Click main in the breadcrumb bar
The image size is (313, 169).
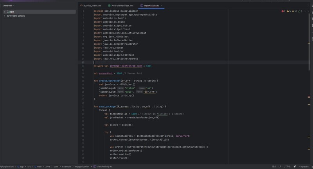coord(38,167)
